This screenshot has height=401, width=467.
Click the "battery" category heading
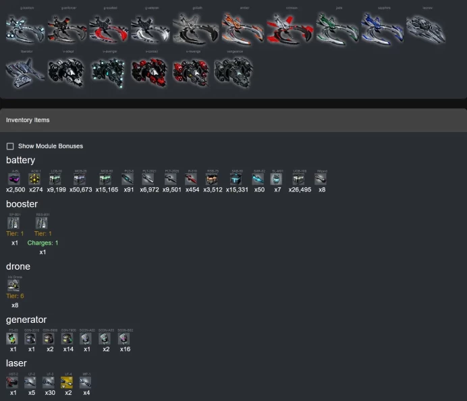click(20, 160)
